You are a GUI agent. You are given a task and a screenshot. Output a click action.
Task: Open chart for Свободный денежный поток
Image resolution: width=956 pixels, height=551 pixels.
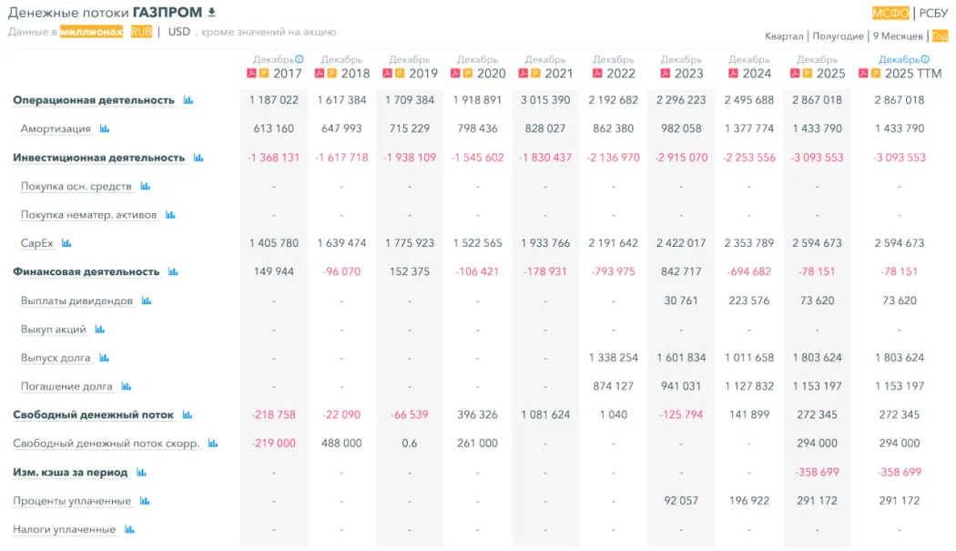pyautogui.click(x=188, y=415)
